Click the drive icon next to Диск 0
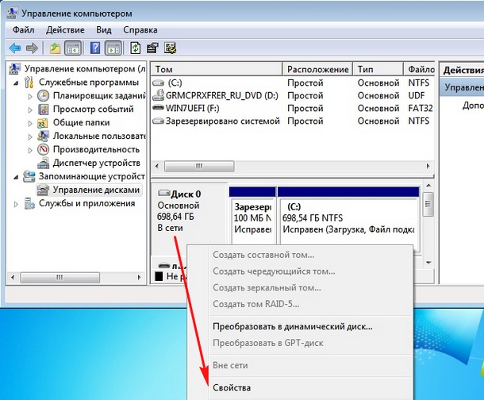 pyautogui.click(x=164, y=194)
